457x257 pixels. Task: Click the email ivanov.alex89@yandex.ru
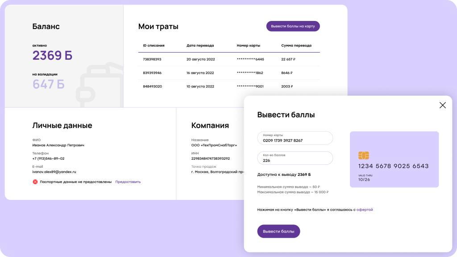point(54,172)
